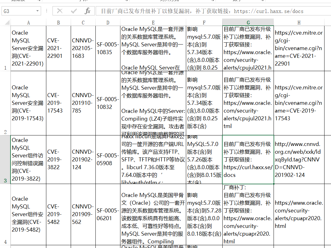Click cell CVE-2019-17543 in column B
Screen dimensions: 331x248
click(58, 103)
